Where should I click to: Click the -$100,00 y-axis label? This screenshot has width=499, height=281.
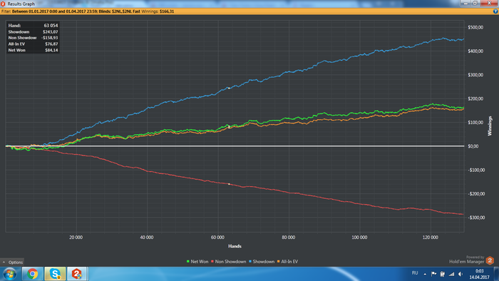pos(476,170)
